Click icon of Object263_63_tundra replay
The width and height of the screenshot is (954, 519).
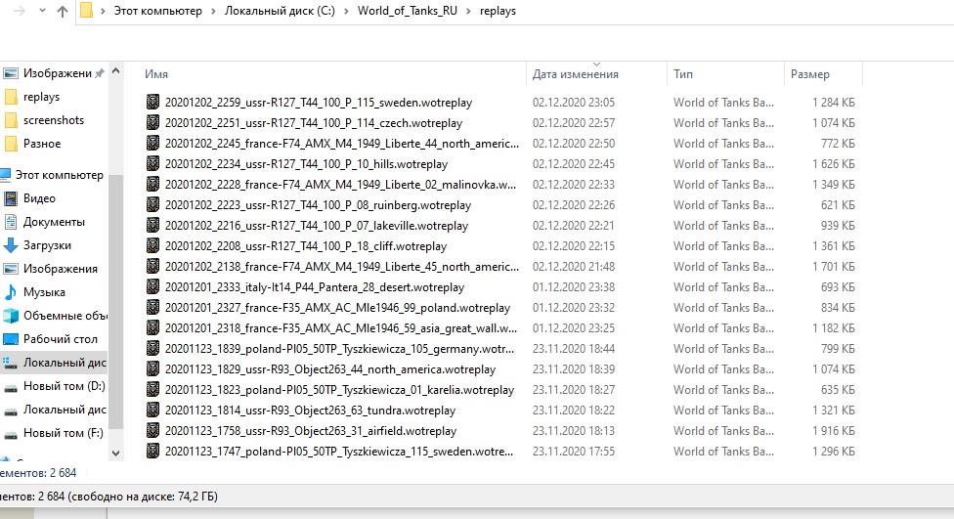(x=152, y=411)
